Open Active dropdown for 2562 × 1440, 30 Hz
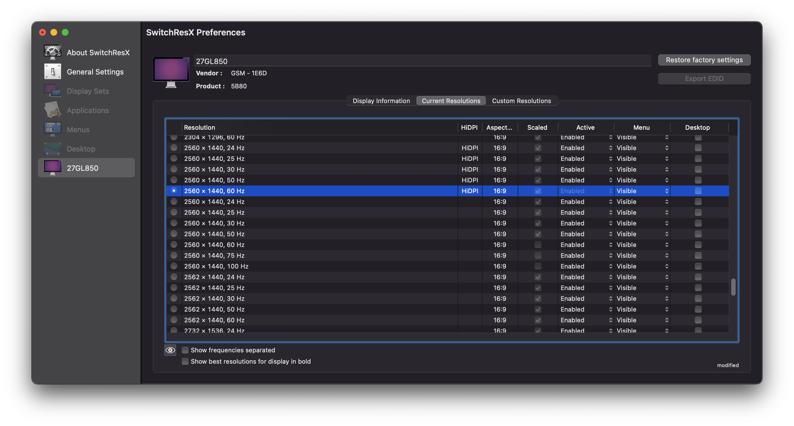This screenshot has height=426, width=794. 586,298
